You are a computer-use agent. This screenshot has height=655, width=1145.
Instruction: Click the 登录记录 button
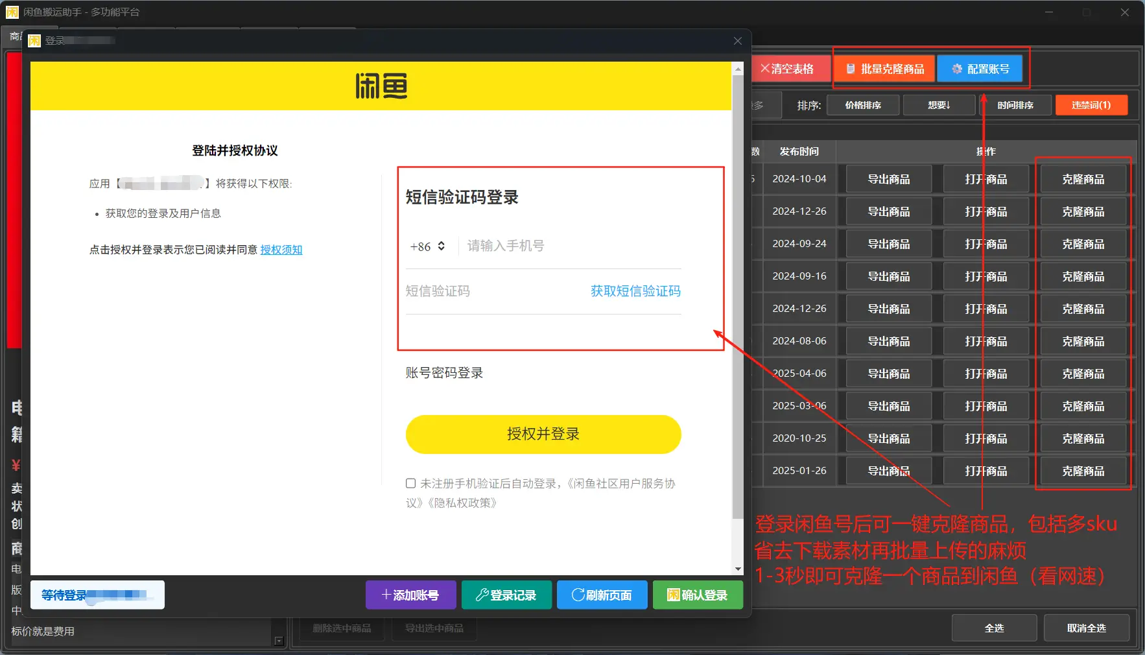[506, 595]
